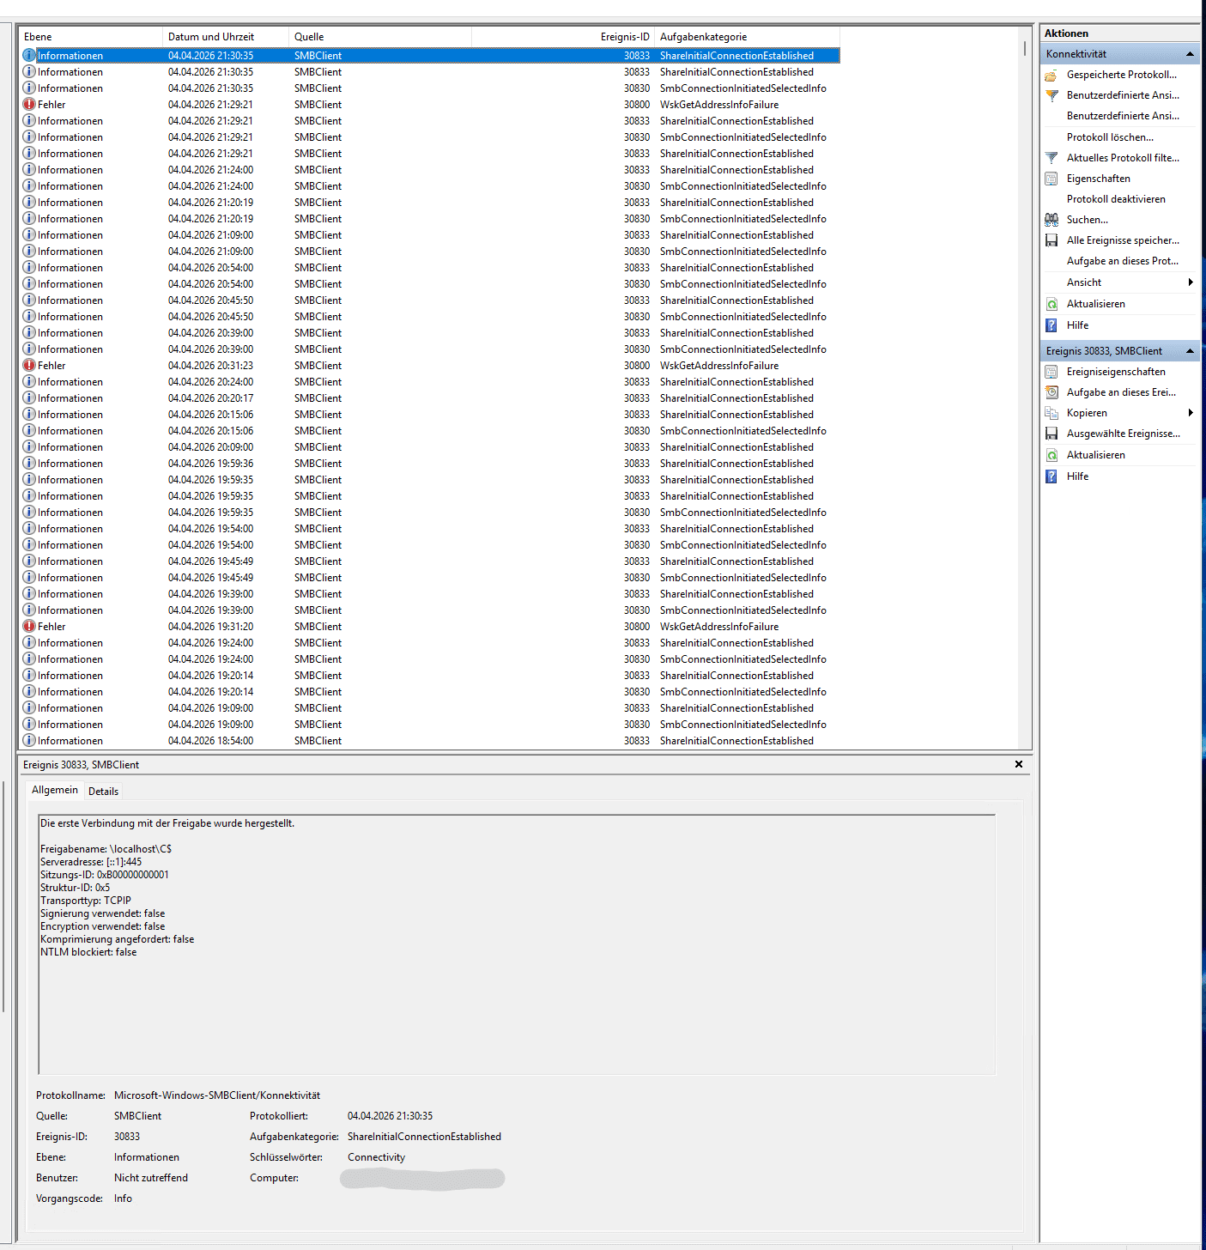This screenshot has width=1206, height=1250.
Task: Click Sitzungs-ID 0xB00000000001 line
Action: tap(105, 875)
